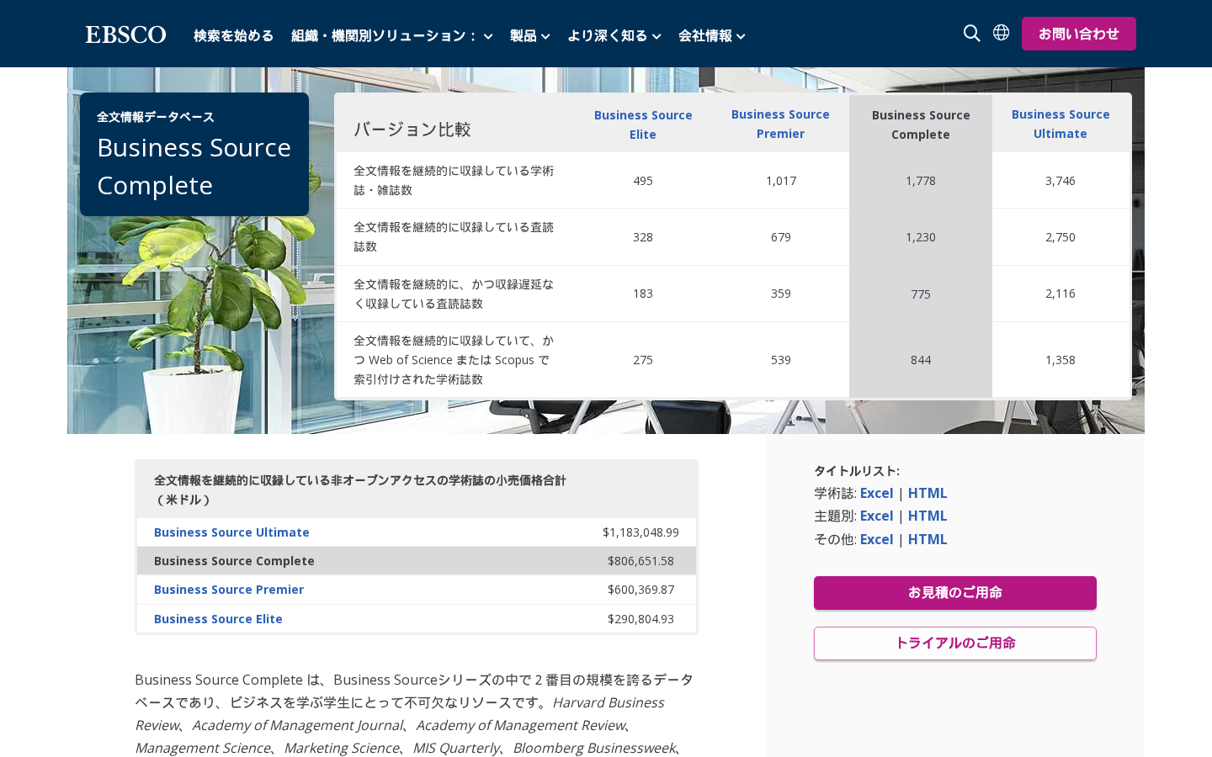Click the バージョン比較 table heading
Screen dimensions: 1212x757
point(412,129)
